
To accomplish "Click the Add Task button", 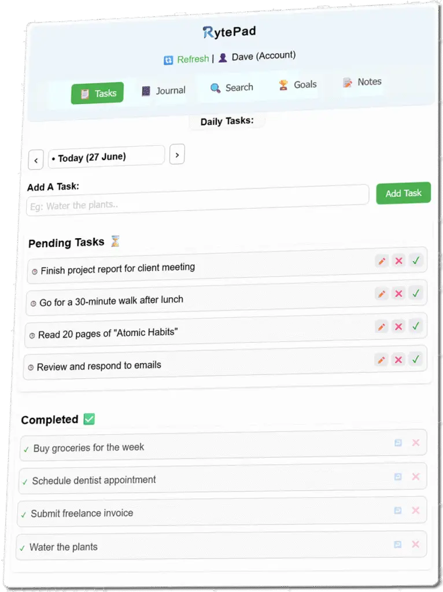I will point(403,193).
